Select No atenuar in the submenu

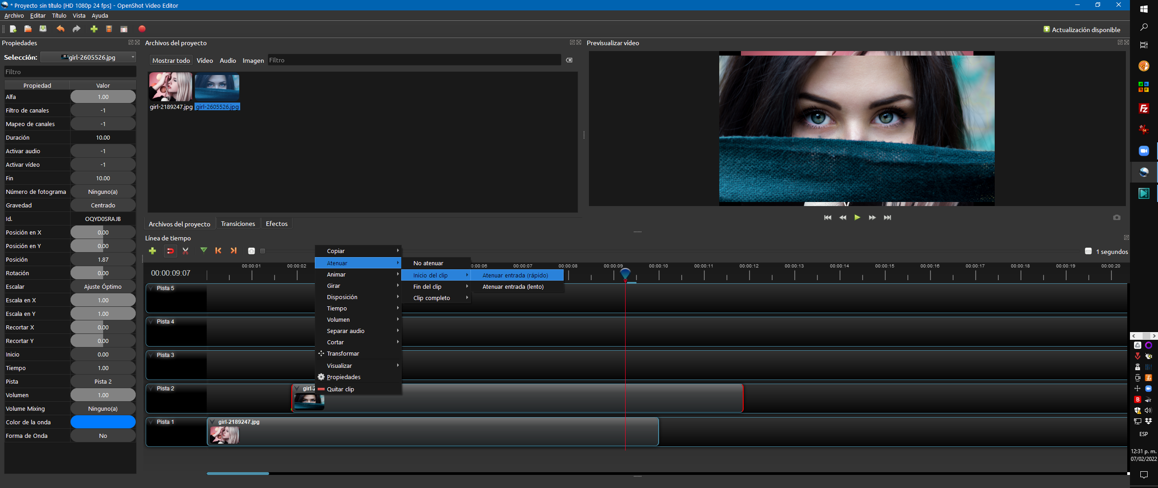click(436, 263)
